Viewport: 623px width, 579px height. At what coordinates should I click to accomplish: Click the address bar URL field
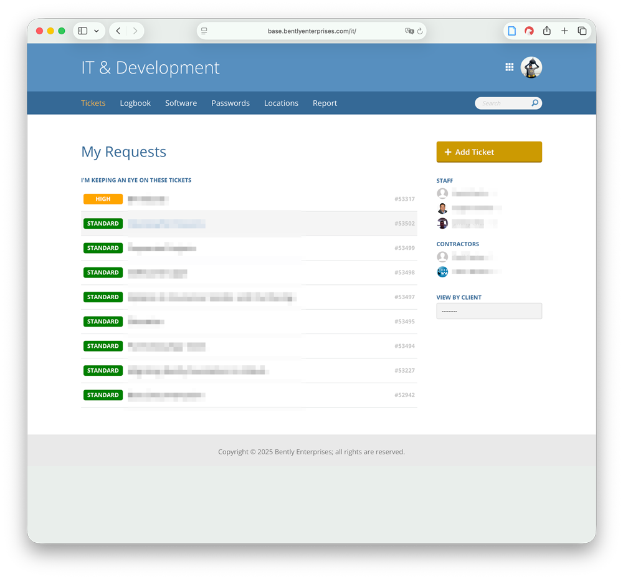coord(311,31)
